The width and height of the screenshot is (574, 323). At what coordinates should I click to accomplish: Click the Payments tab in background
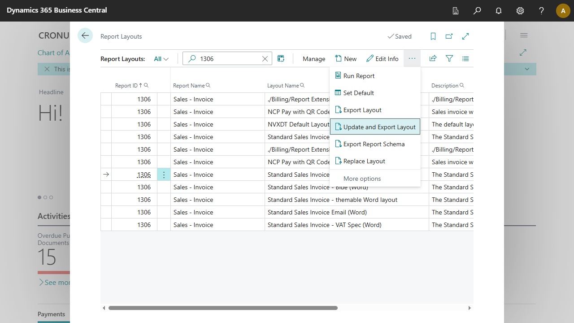tap(51, 314)
